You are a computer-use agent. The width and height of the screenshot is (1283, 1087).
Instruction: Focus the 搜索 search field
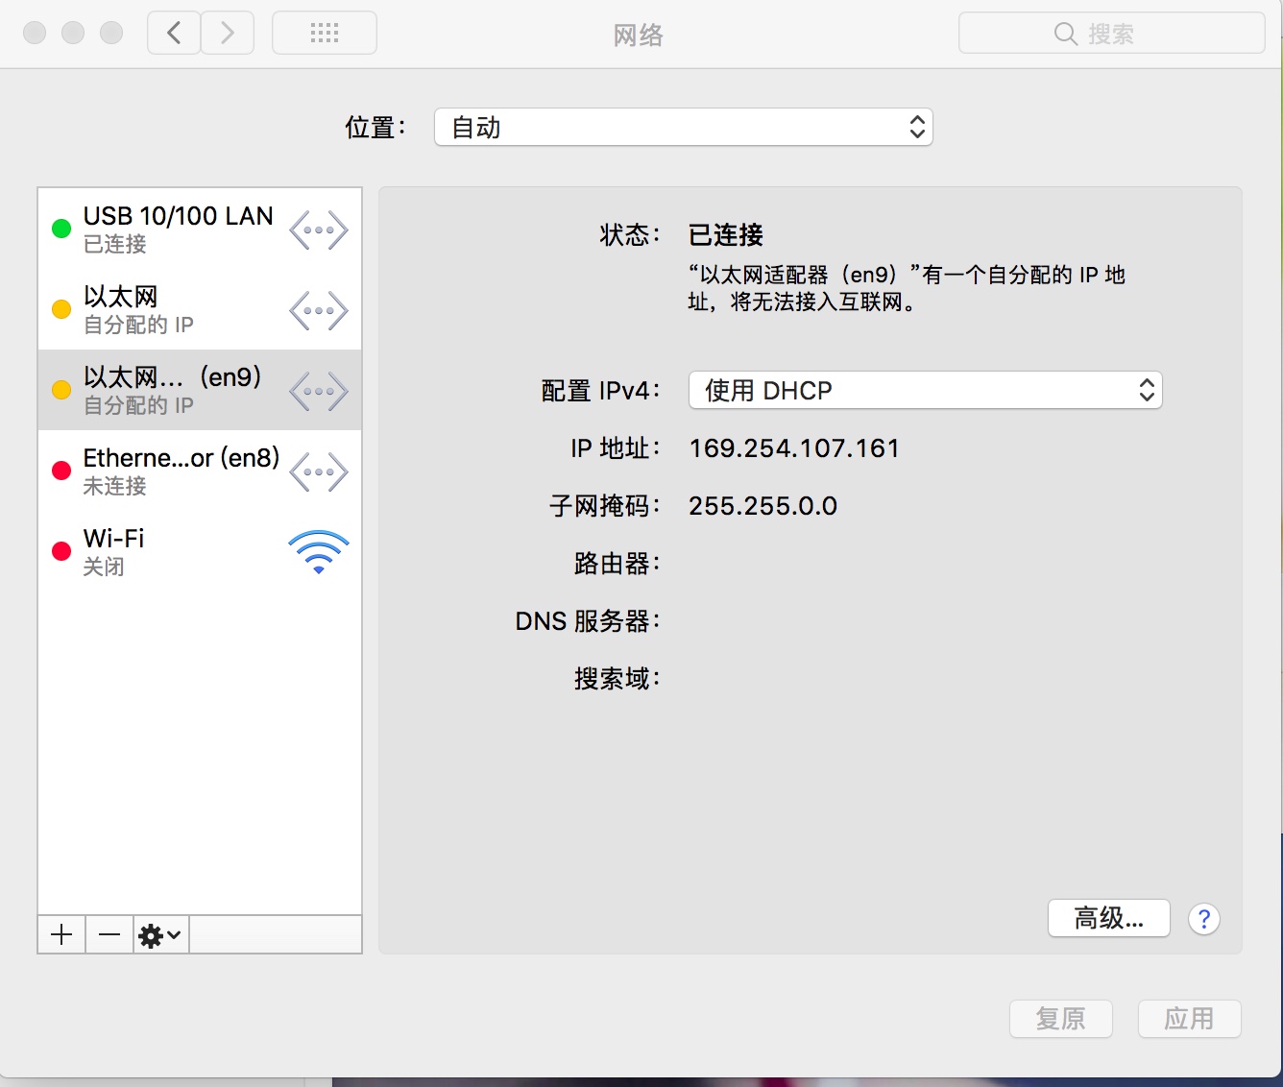(x=1111, y=34)
